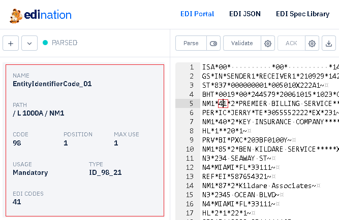Open the EDI Portal tab
339x220 pixels.
pyautogui.click(x=197, y=14)
